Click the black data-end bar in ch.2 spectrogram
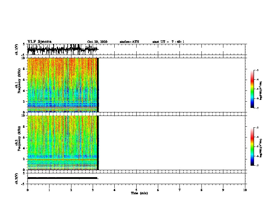The width and height of the screenshot is (276, 213). (x=98, y=143)
